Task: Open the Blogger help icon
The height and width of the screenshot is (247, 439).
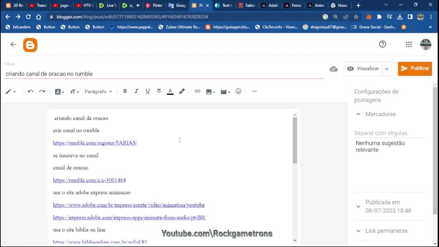Action: [x=383, y=44]
